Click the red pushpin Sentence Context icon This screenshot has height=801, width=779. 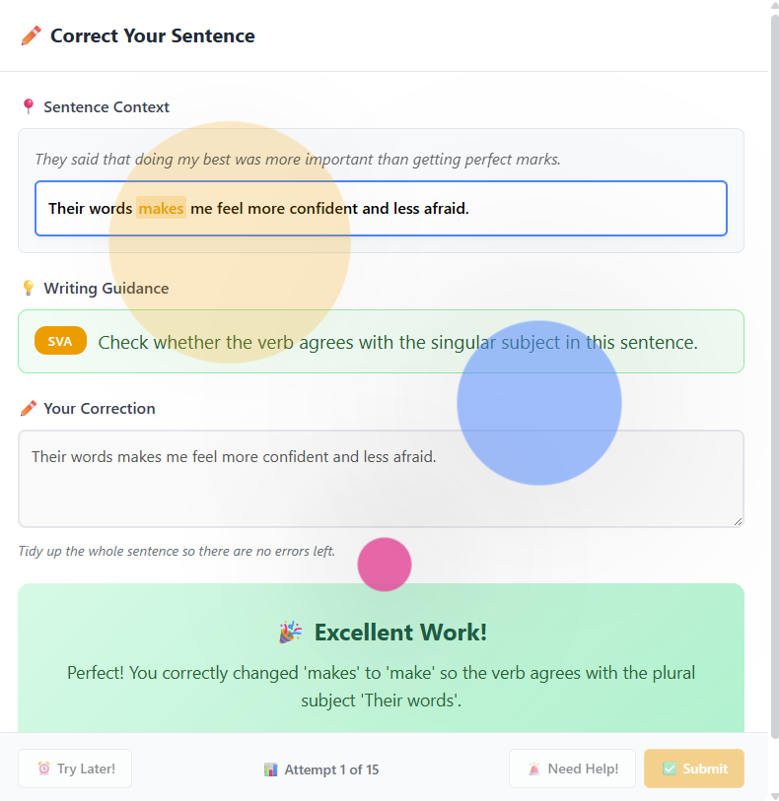pos(29,106)
